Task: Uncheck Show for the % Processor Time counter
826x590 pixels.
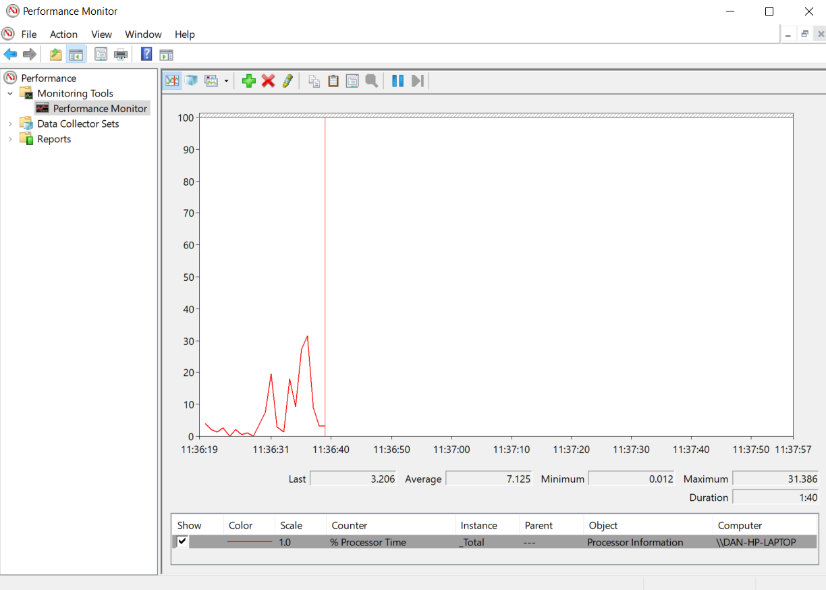Action: click(180, 541)
